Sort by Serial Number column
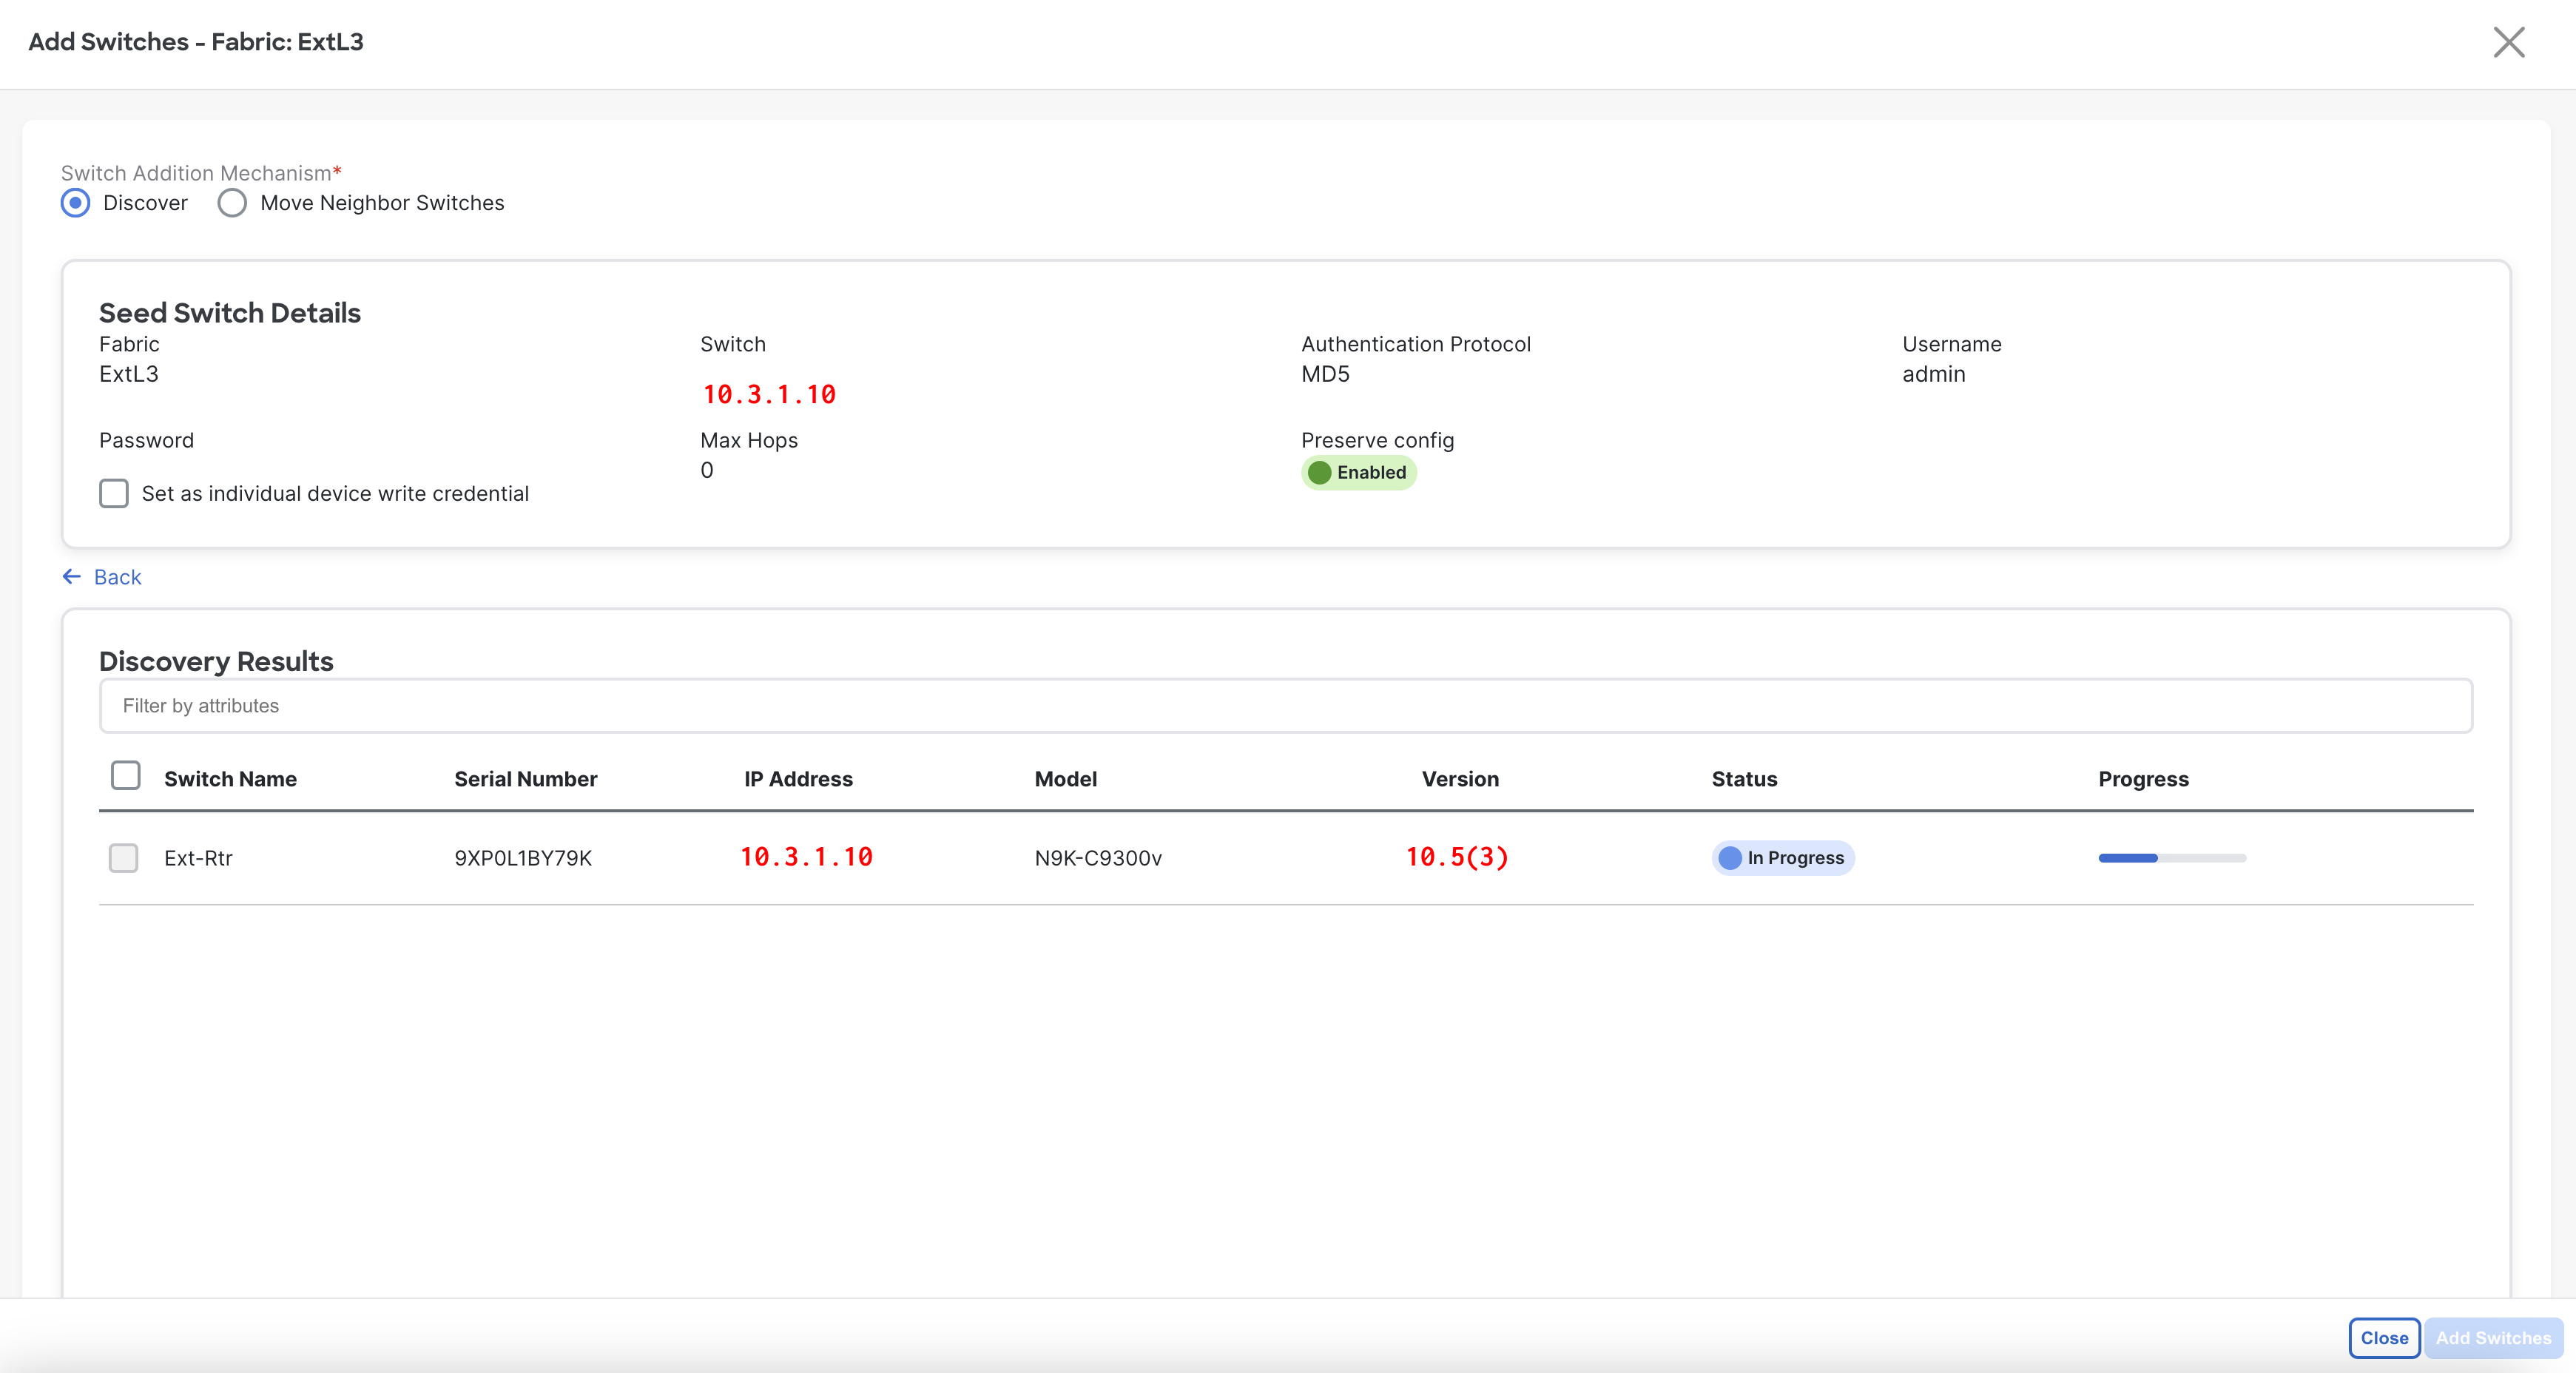This screenshot has width=2576, height=1373. point(525,779)
